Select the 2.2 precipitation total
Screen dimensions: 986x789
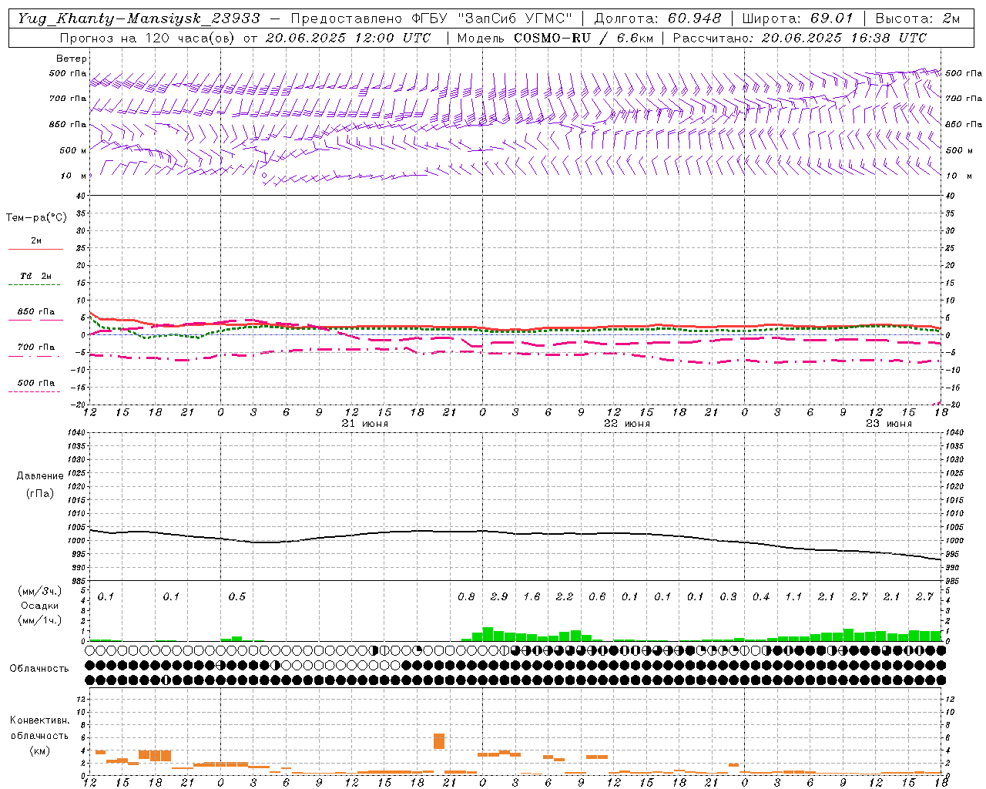(x=565, y=597)
